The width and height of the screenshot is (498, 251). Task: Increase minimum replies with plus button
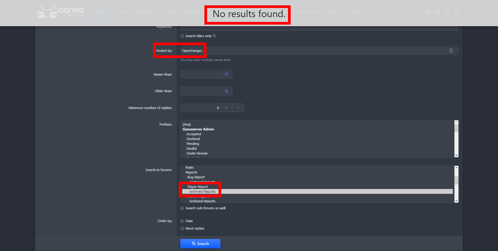pos(226,108)
